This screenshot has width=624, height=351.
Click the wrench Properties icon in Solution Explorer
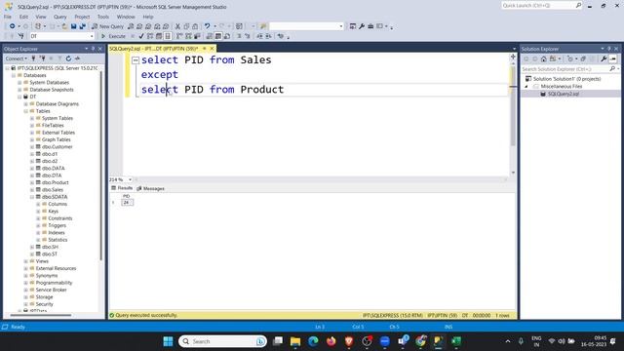604,58
